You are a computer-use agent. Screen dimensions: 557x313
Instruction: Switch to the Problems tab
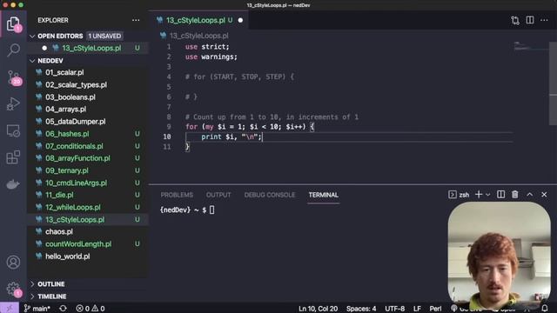tap(177, 195)
